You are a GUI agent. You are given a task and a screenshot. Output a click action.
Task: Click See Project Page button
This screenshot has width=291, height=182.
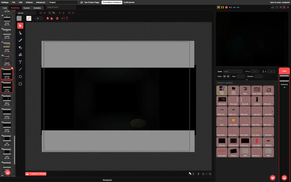click(x=90, y=2)
